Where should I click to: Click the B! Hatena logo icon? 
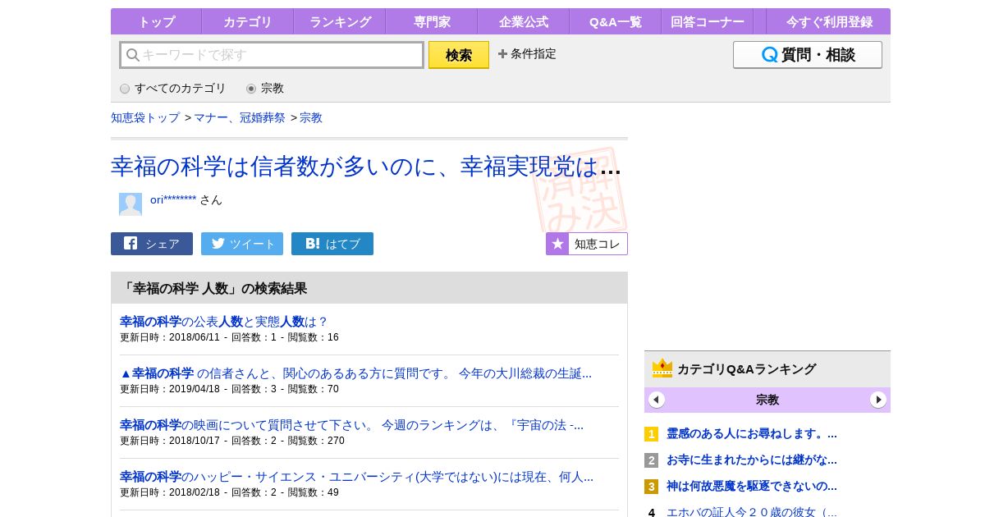313,244
